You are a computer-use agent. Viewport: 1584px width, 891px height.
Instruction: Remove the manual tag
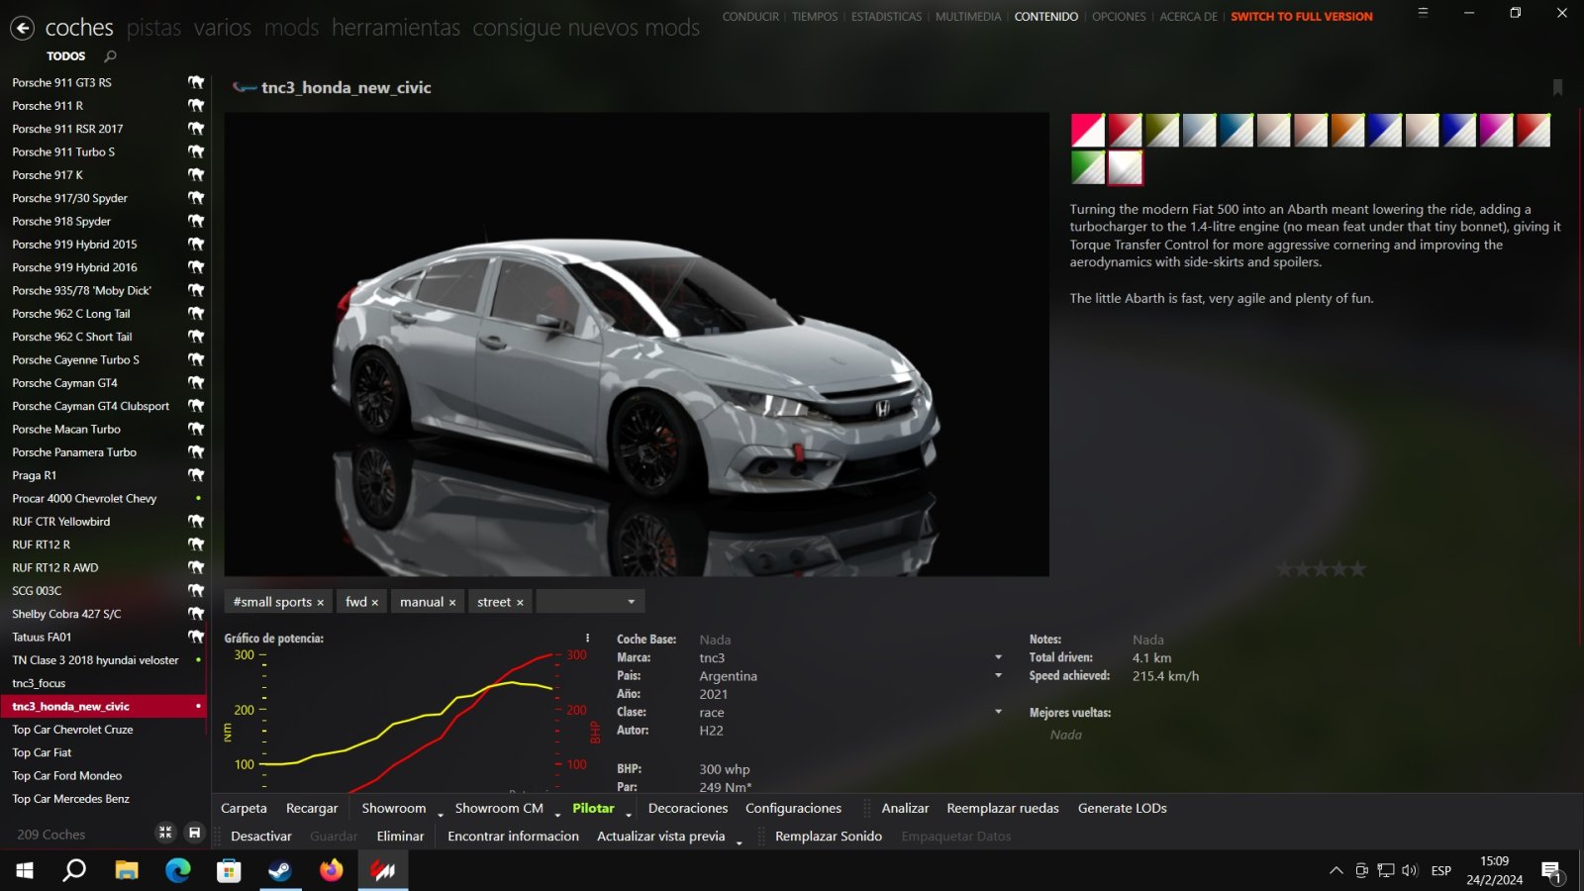pos(452,602)
